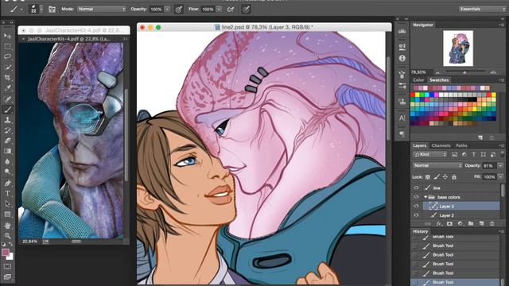Add a layer style (fx)

pos(439,224)
